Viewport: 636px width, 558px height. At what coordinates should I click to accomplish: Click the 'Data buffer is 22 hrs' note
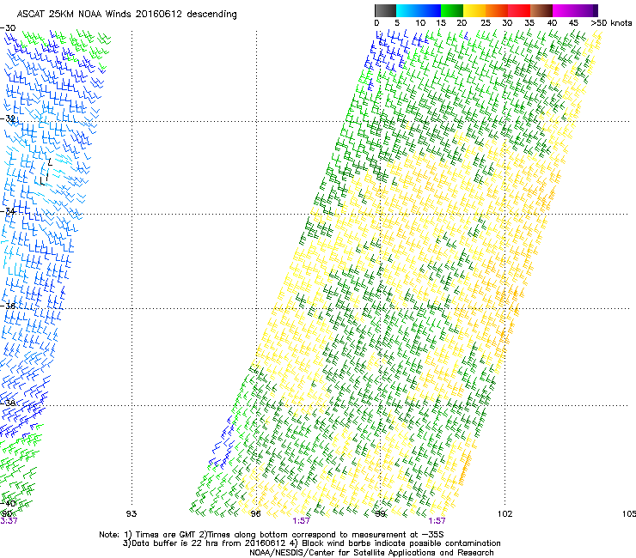tap(311, 543)
